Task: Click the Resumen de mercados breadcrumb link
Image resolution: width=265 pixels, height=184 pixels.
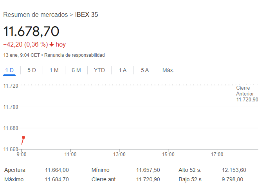Action: click(35, 15)
